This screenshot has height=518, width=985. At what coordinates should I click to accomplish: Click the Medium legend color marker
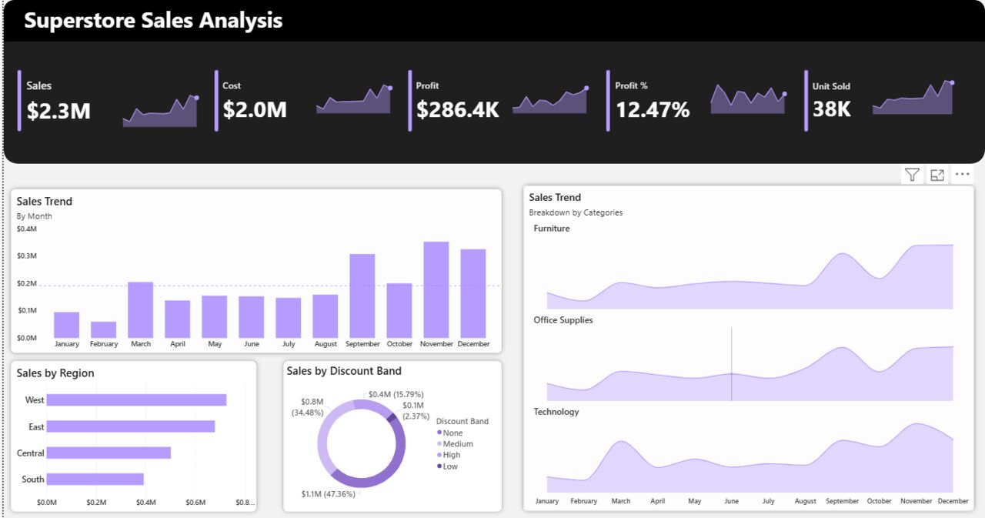click(439, 444)
